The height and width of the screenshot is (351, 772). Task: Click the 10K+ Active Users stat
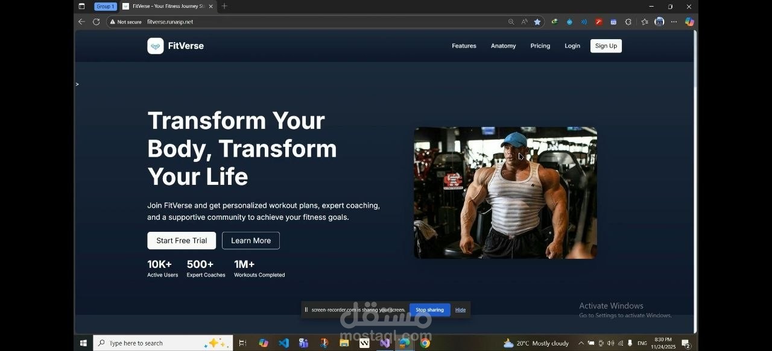tap(162, 269)
